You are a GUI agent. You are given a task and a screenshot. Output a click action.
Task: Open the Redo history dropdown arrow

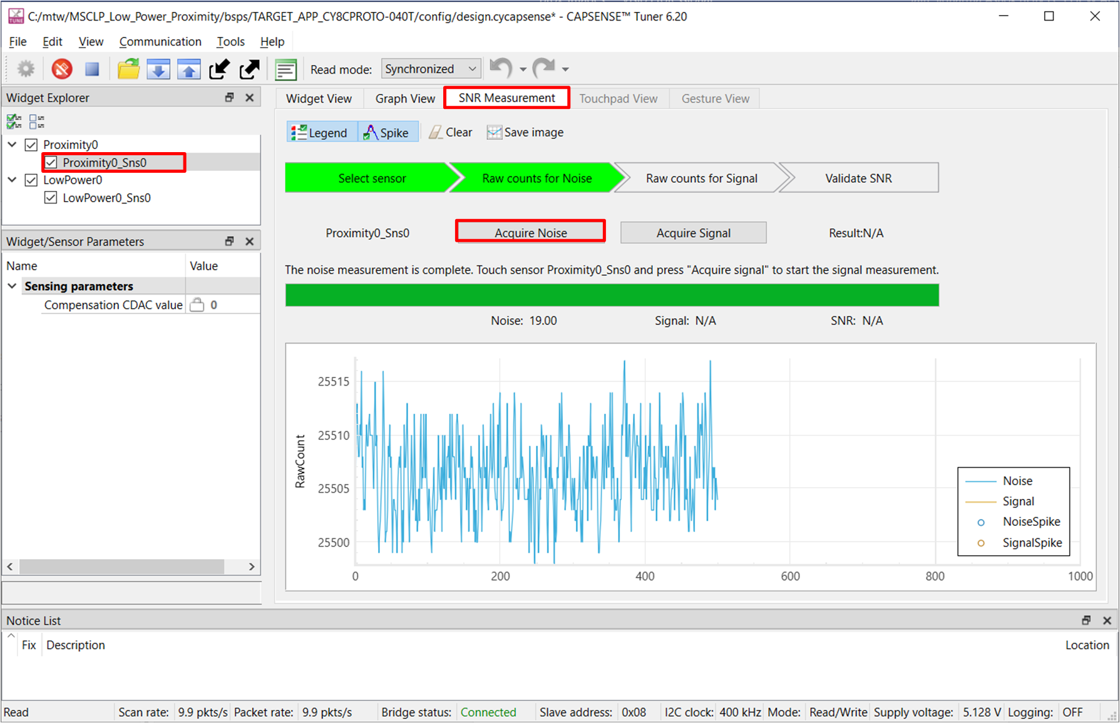[565, 69]
